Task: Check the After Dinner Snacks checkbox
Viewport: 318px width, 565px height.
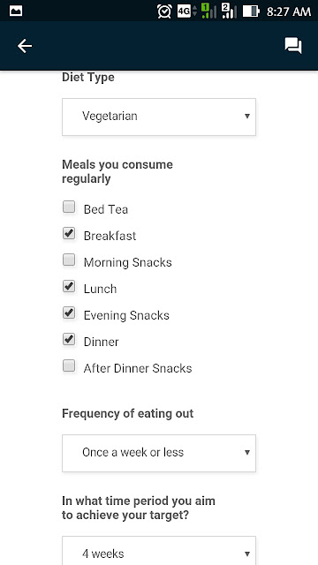Action: click(x=69, y=366)
